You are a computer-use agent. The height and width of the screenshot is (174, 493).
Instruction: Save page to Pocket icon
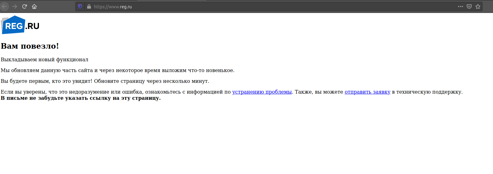coord(469,6)
